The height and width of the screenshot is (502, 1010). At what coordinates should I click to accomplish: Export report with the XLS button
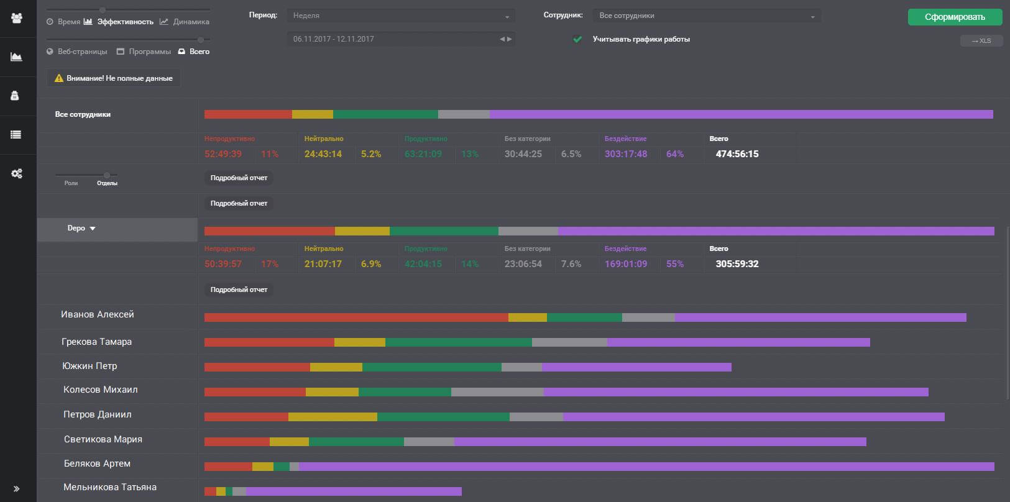click(x=981, y=41)
